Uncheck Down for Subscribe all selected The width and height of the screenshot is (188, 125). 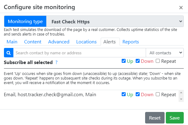(x=138, y=61)
